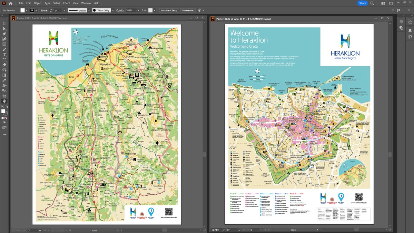Open the fill color dropdown arrow
This screenshot has width=414, height=233.
[27, 10]
